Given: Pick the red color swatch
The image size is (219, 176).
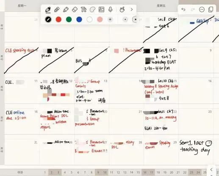Looking at the screenshot, I should pyautogui.click(x=58, y=19).
